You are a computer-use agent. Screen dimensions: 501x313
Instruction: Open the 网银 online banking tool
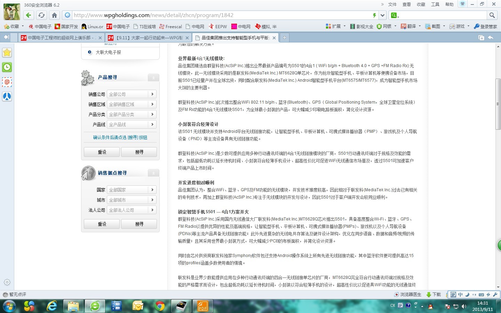click(x=387, y=26)
